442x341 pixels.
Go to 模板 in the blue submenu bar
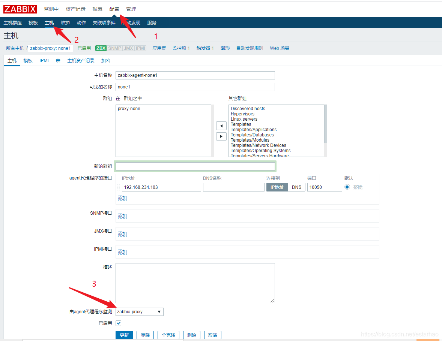pyautogui.click(x=33, y=23)
